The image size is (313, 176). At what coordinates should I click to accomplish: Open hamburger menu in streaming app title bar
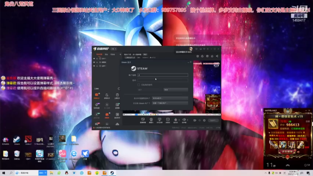point(208,49)
